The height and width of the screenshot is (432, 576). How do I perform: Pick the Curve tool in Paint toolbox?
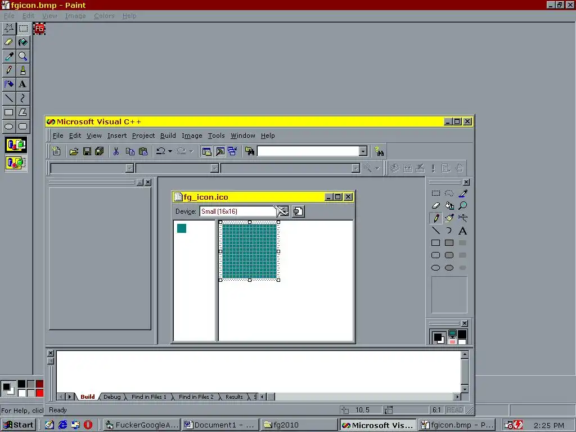pyautogui.click(x=22, y=98)
